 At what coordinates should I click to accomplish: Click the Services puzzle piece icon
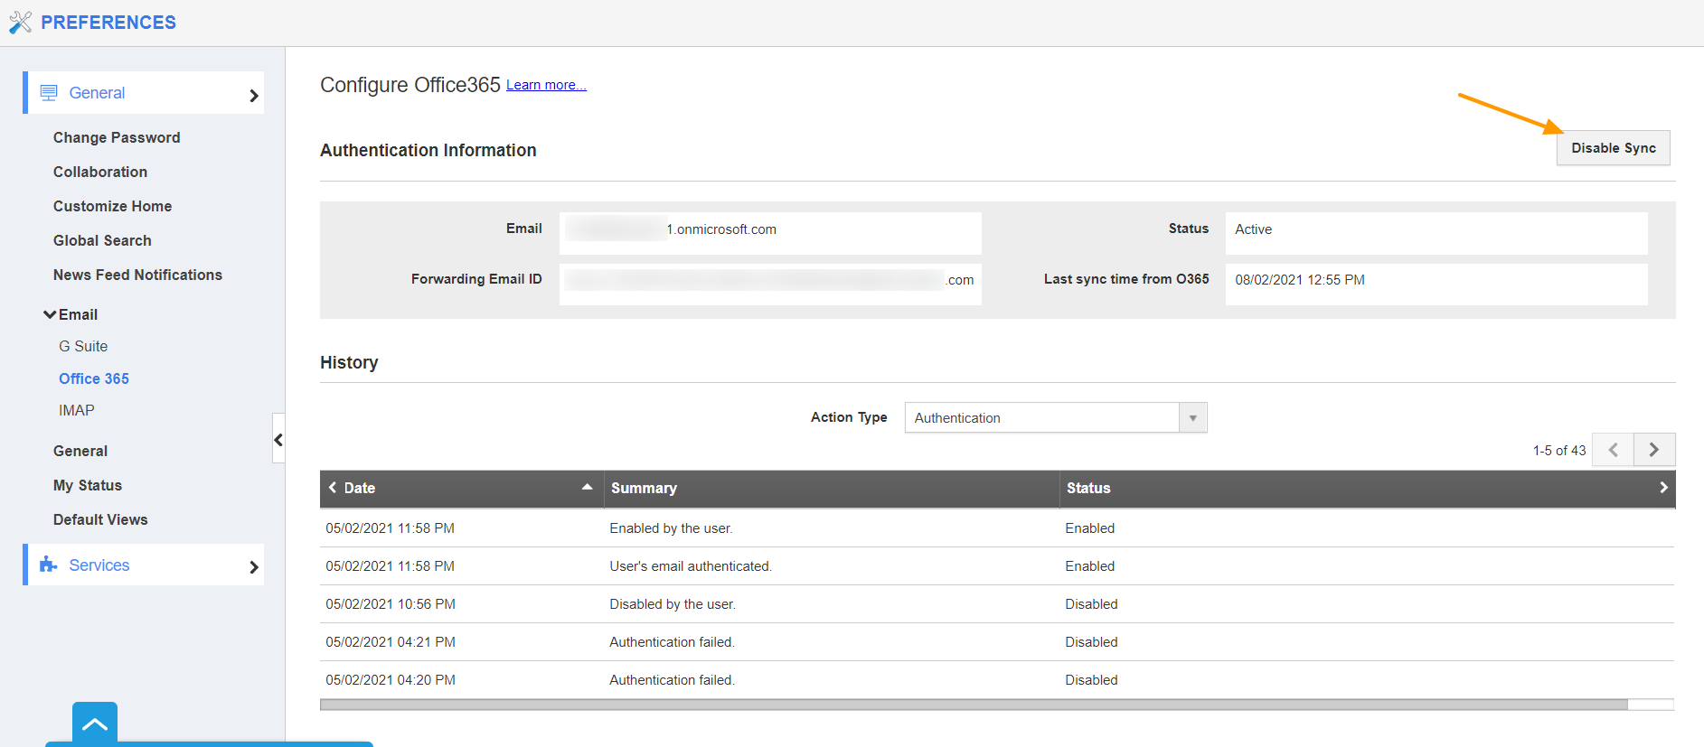49,565
